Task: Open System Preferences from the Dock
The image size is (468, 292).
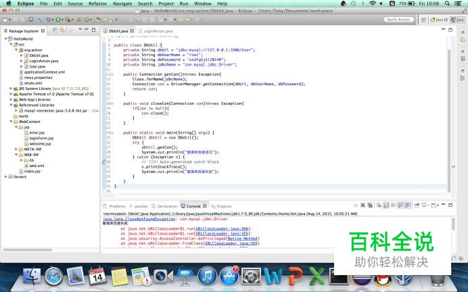Action: 251,276
